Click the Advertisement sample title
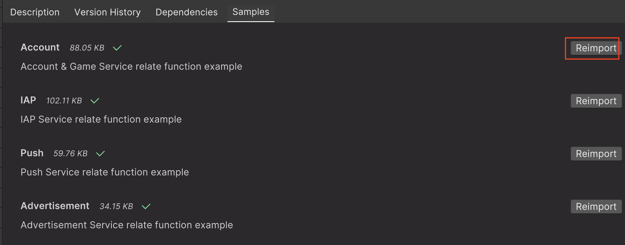This screenshot has width=625, height=245. (55, 206)
